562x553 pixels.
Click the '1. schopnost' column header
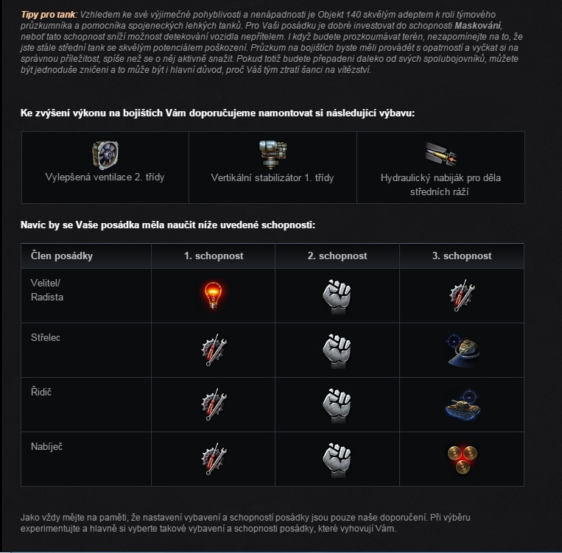click(214, 256)
